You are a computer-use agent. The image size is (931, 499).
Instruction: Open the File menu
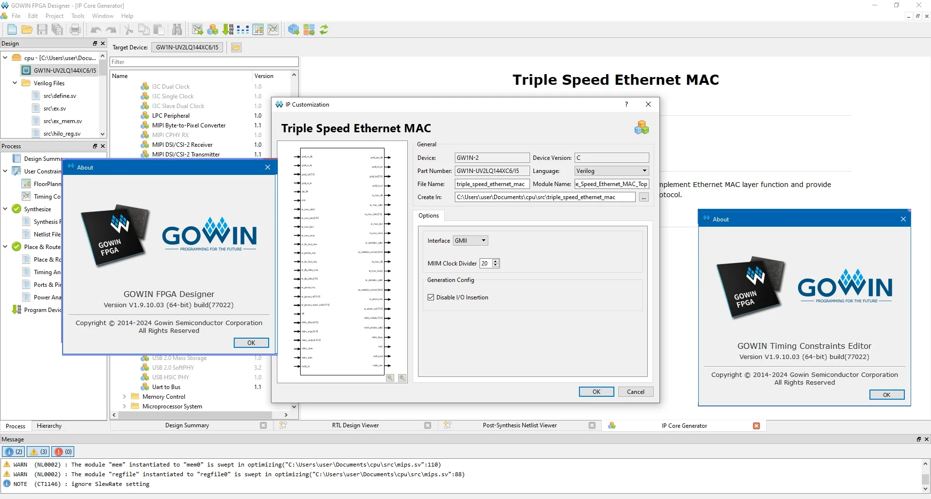click(16, 16)
